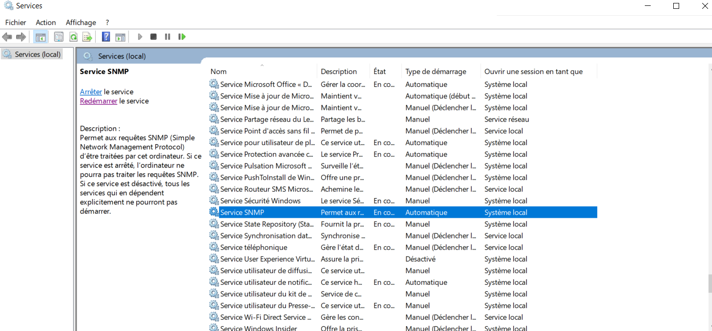Select the Service Sécurité Windows row

pos(260,201)
